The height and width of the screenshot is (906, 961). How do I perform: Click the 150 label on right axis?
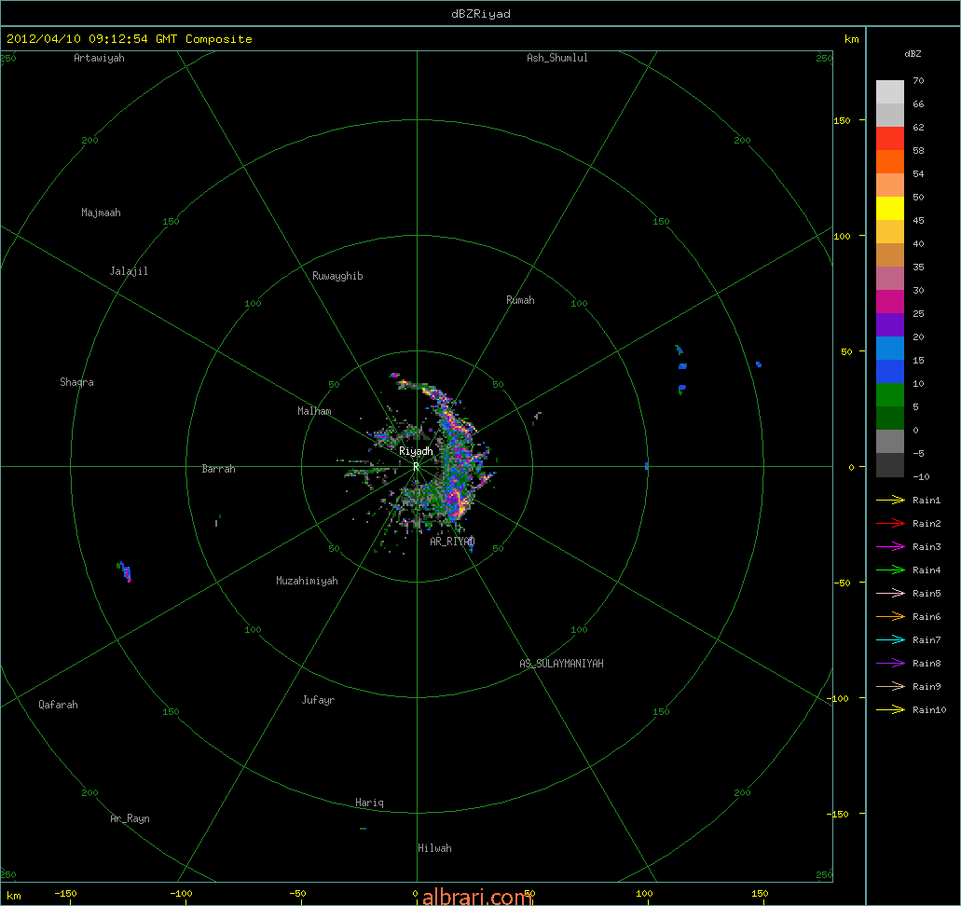(x=842, y=121)
